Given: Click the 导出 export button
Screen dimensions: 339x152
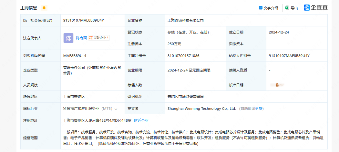Looking at the screenshot, I should pyautogui.click(x=292, y=8).
